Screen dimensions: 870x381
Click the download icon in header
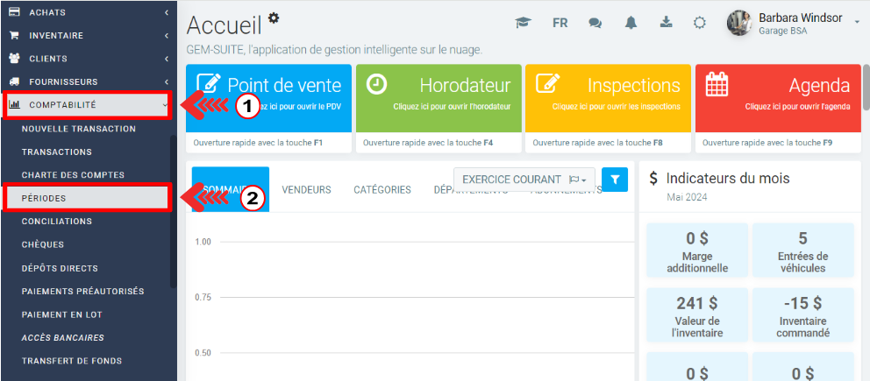point(666,24)
